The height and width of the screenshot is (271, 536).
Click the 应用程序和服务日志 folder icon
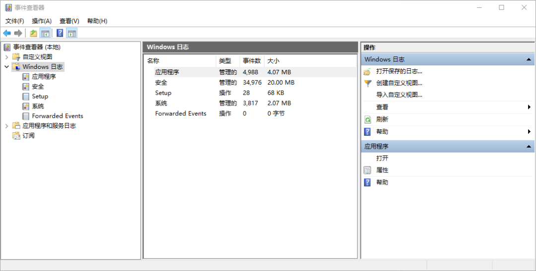point(16,126)
